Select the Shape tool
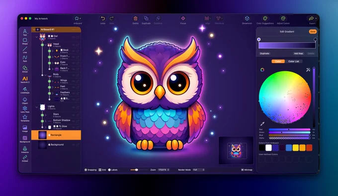The height and width of the screenshot is (196, 338). [25, 41]
